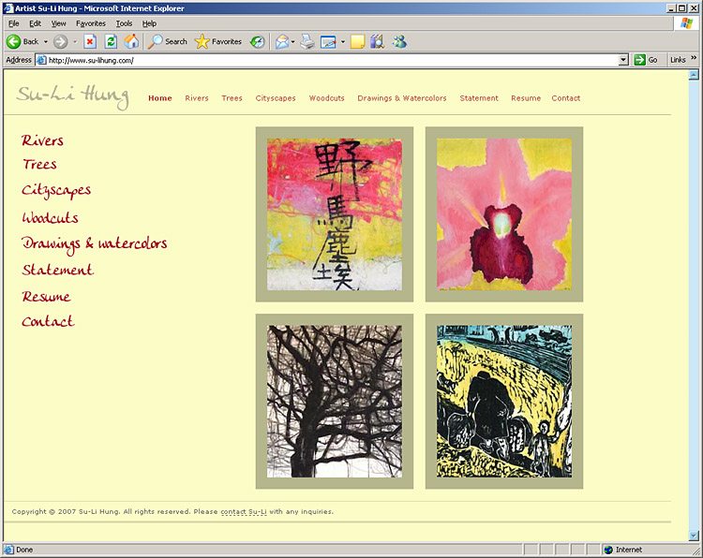Click the Forward arrow toolbar icon
Viewport: 703px width, 558px height.
(61, 41)
